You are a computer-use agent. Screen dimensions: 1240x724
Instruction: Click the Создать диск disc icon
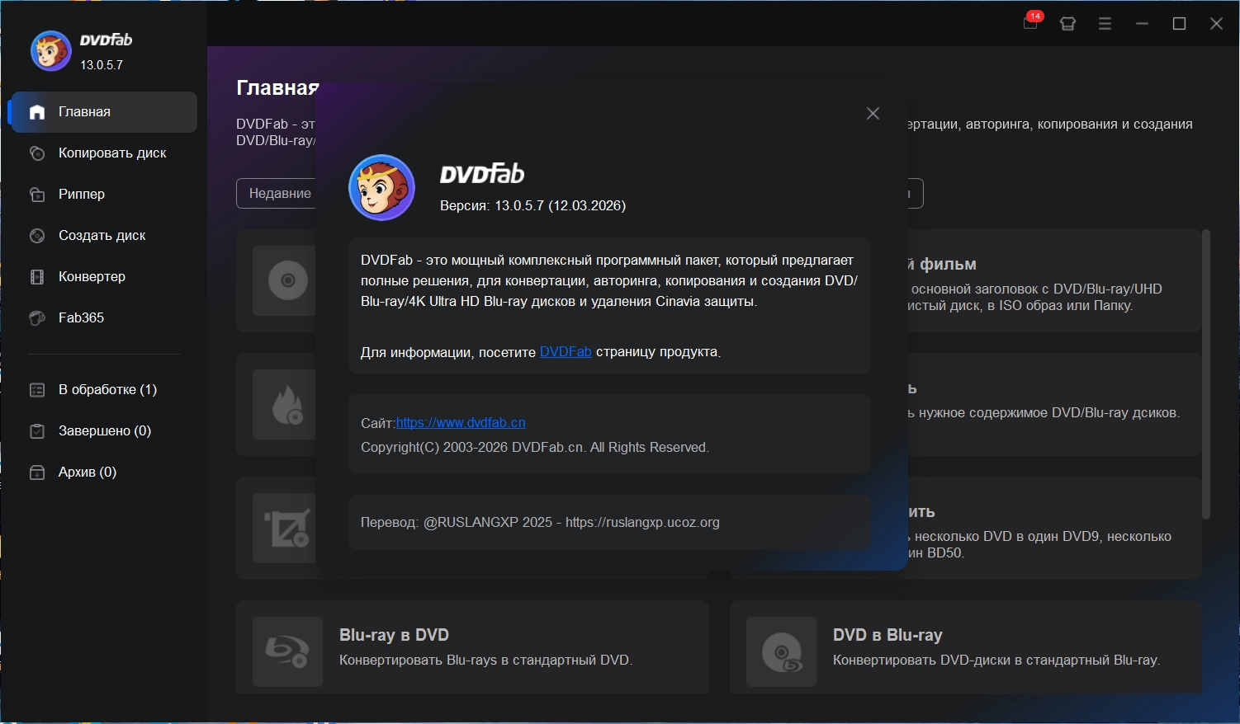tap(37, 236)
